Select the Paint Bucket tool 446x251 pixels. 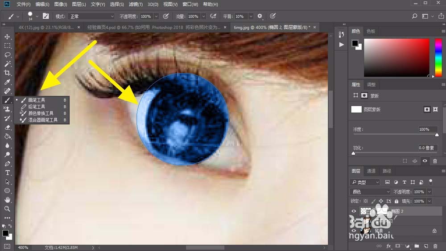pyautogui.click(x=7, y=136)
